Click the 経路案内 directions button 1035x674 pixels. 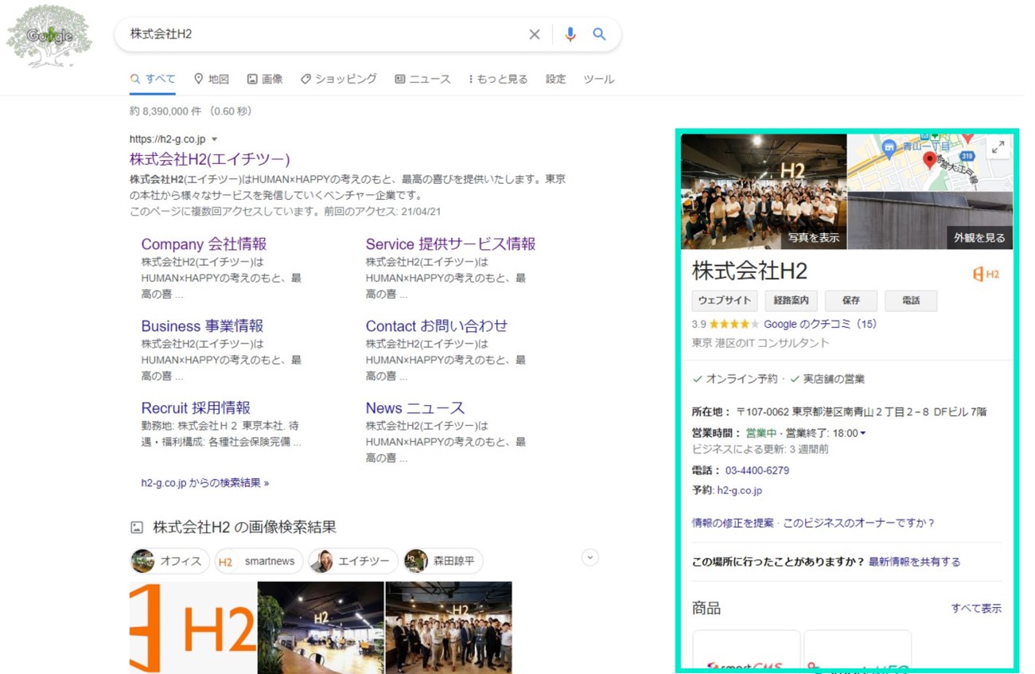click(x=791, y=301)
